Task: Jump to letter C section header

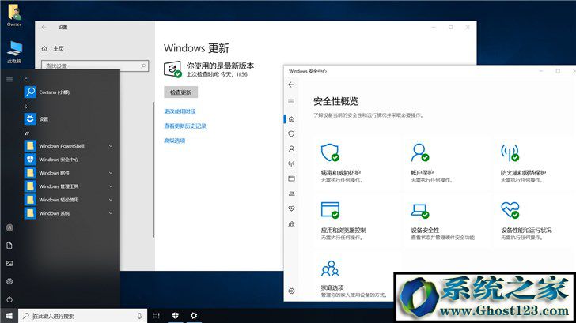Action: [25, 80]
